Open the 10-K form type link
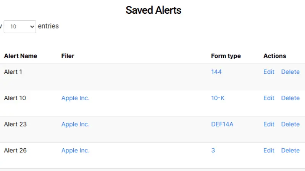The image size is (305, 171). pos(218,98)
